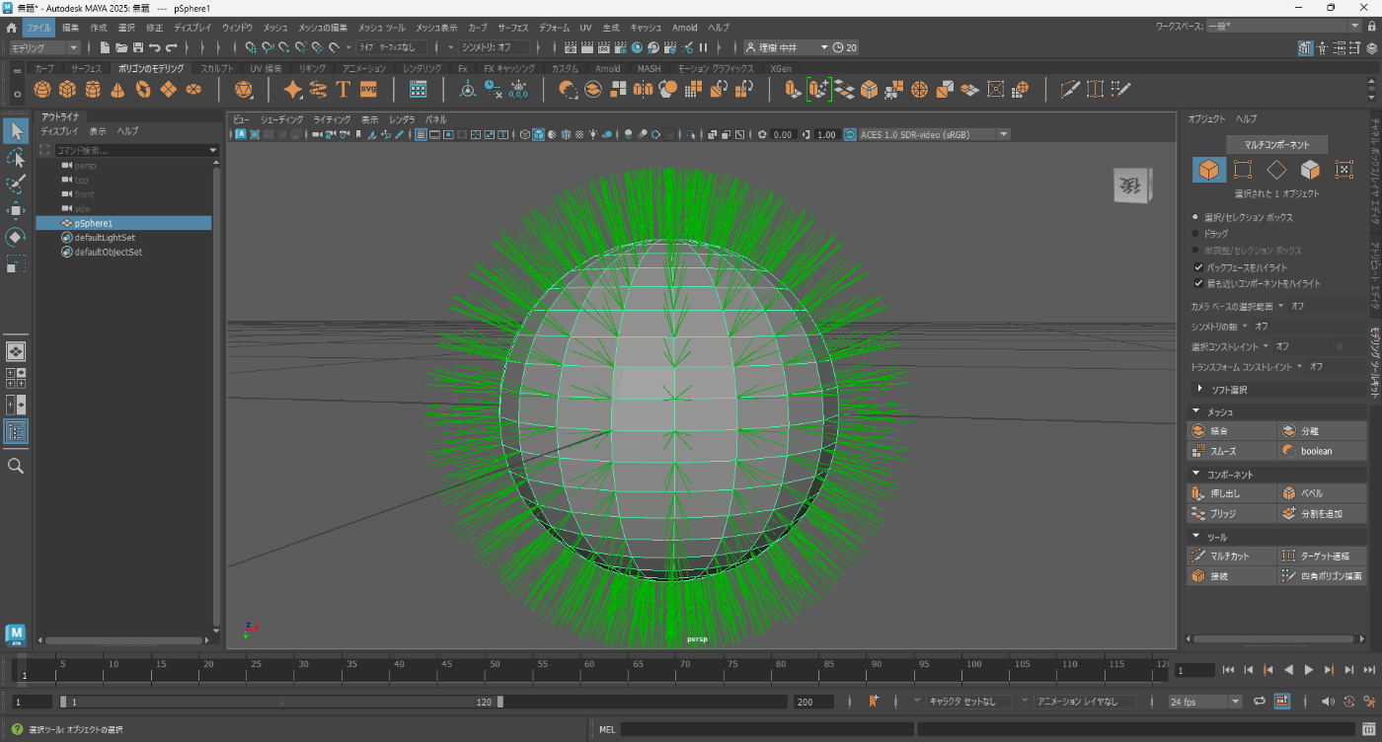This screenshot has width=1382, height=742.
Task: Choose Object selection mode cube icon
Action: (x=1208, y=170)
